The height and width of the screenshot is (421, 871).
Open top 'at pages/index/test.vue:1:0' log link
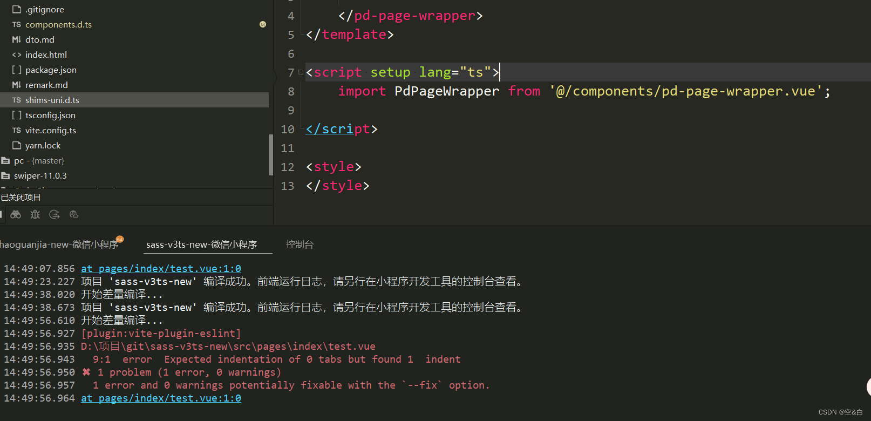coord(161,268)
